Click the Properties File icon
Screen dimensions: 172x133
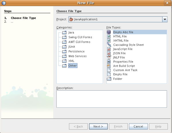109,62
